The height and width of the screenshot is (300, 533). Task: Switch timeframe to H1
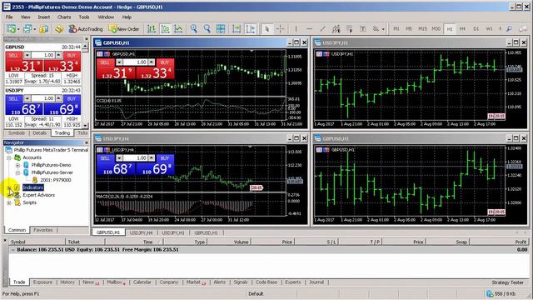[x=450, y=29]
